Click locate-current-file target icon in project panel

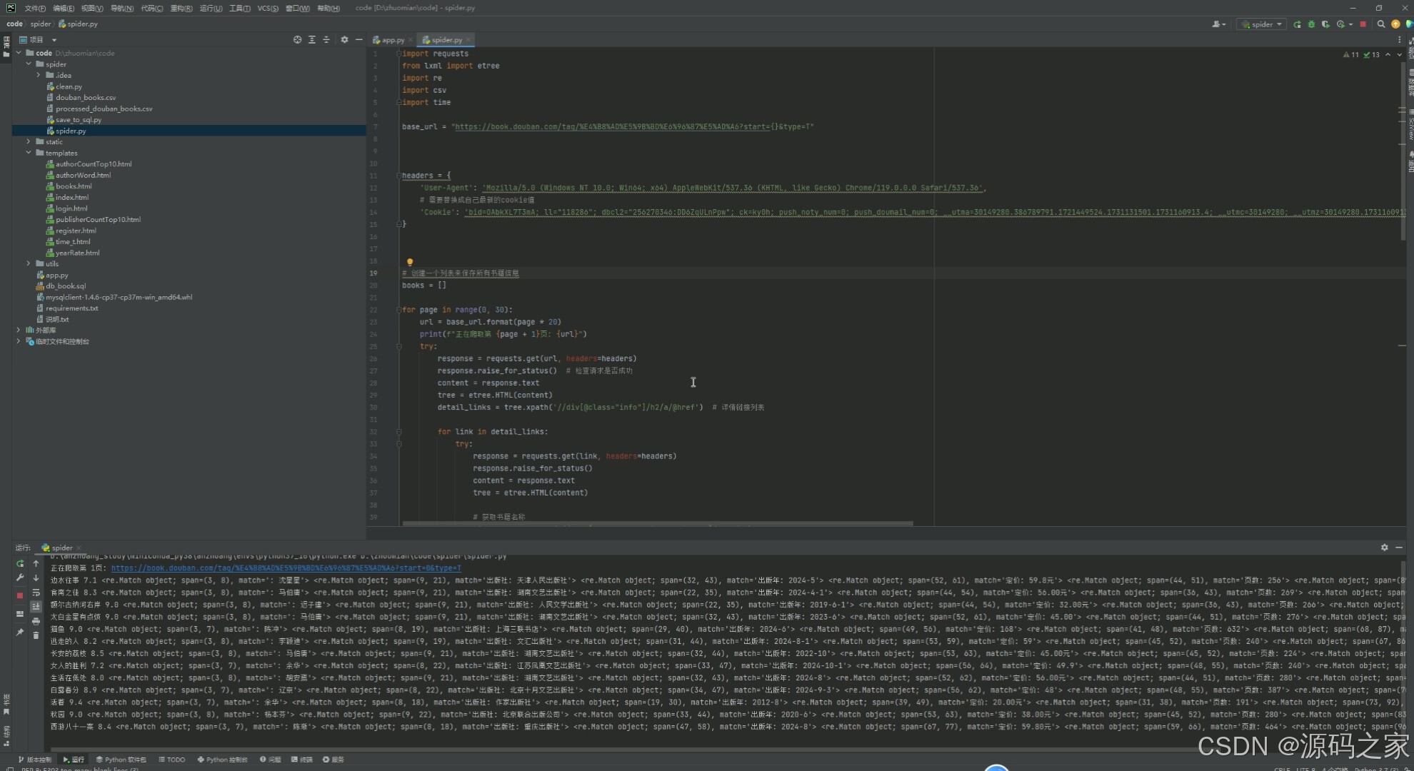coord(297,40)
